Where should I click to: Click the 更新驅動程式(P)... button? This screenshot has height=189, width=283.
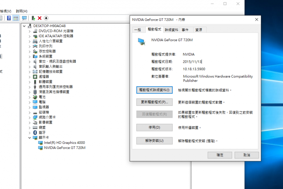154,102
